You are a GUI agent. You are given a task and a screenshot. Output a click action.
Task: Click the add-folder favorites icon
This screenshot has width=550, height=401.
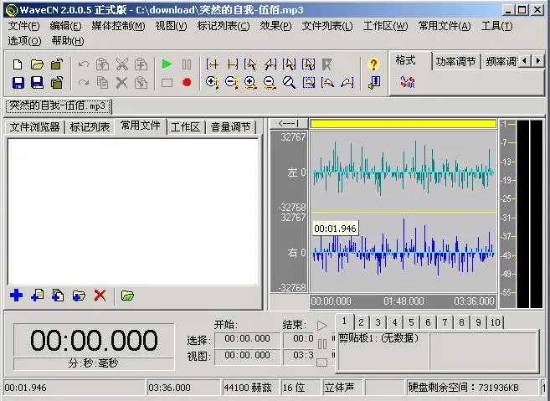[79, 296]
